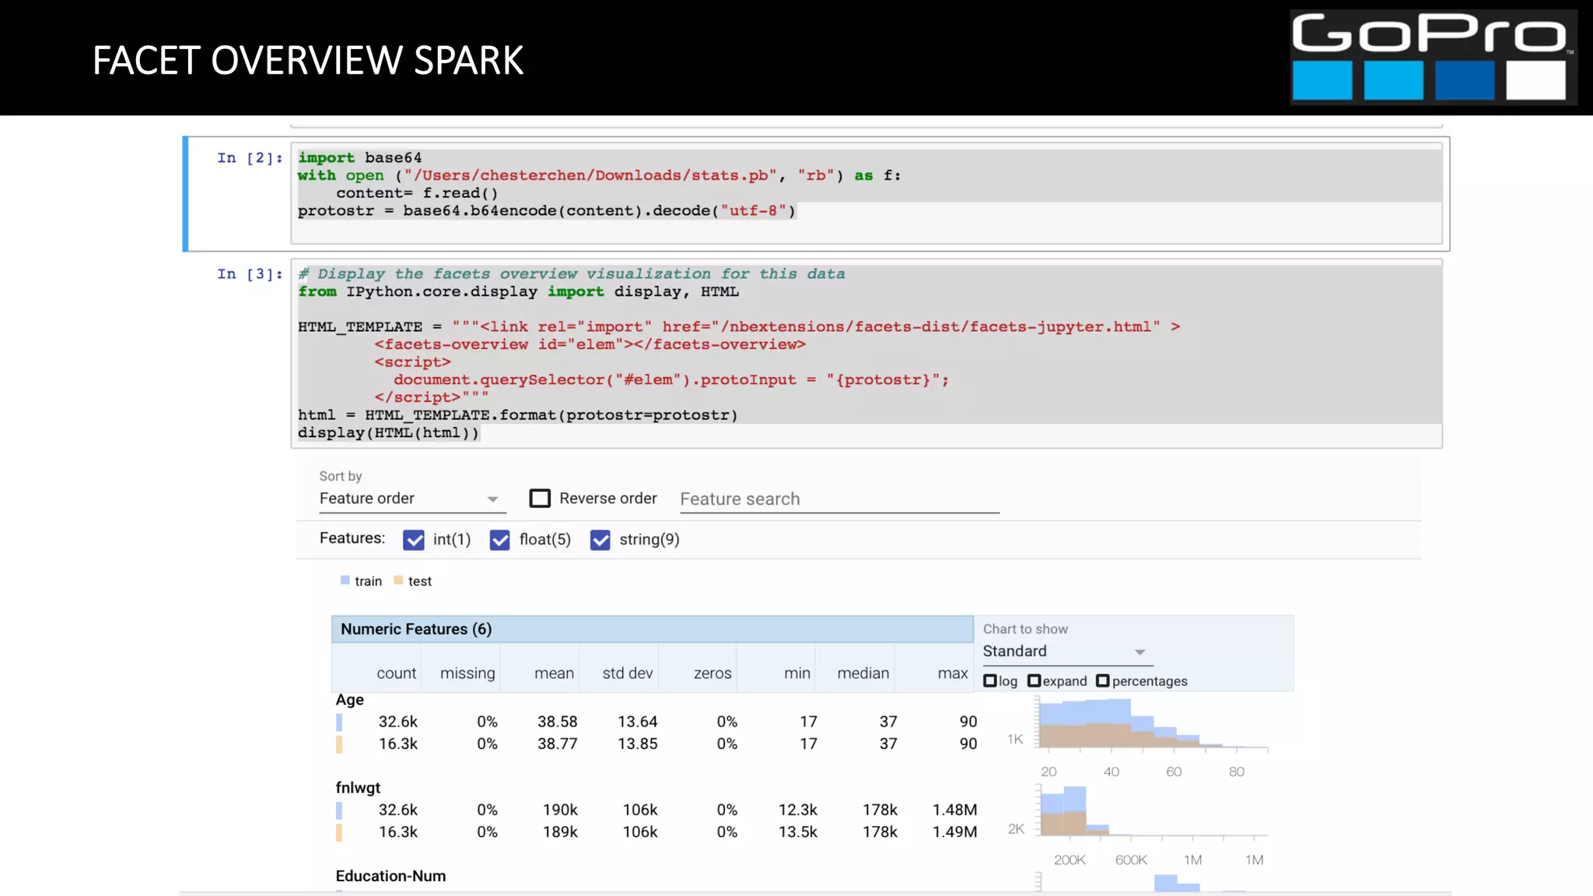The image size is (1593, 896).
Task: Click the Age train mean value 38.58
Action: pos(557,722)
